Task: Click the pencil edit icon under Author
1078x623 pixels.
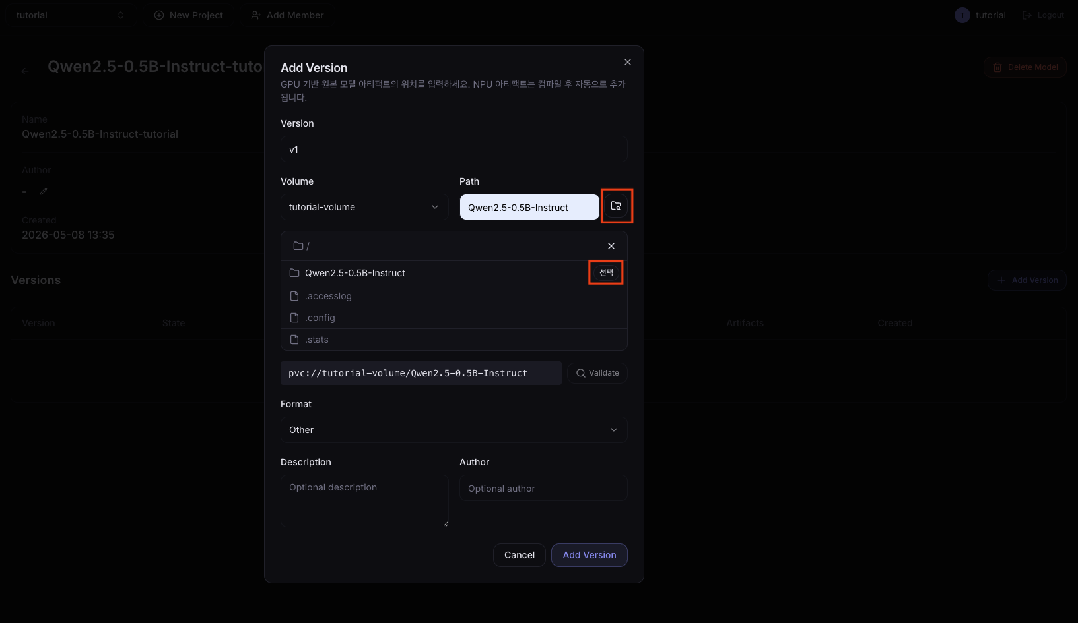Action: click(44, 191)
